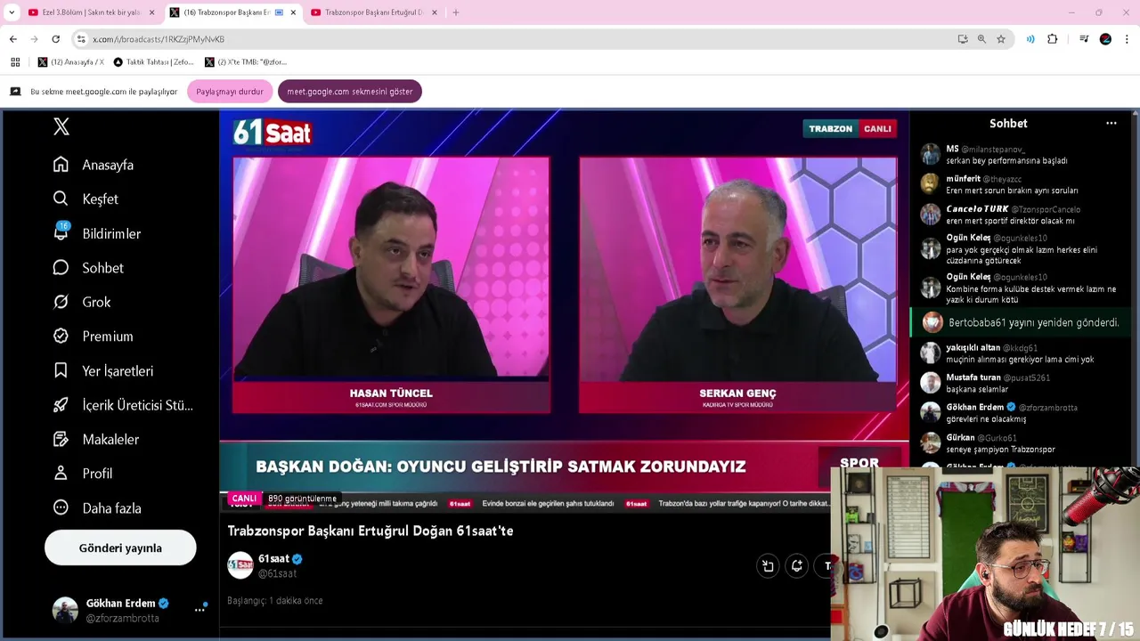Open Grok icon in sidebar
Screen dimensions: 1140x641
(x=61, y=302)
